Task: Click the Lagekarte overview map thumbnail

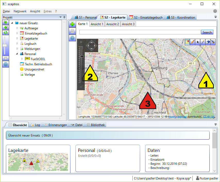Action: (38, 162)
